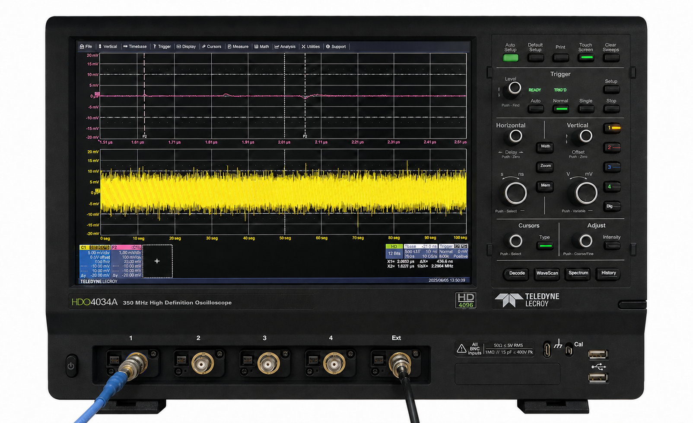
Task: Open the Math menu in the menu bar
Action: pos(262,47)
